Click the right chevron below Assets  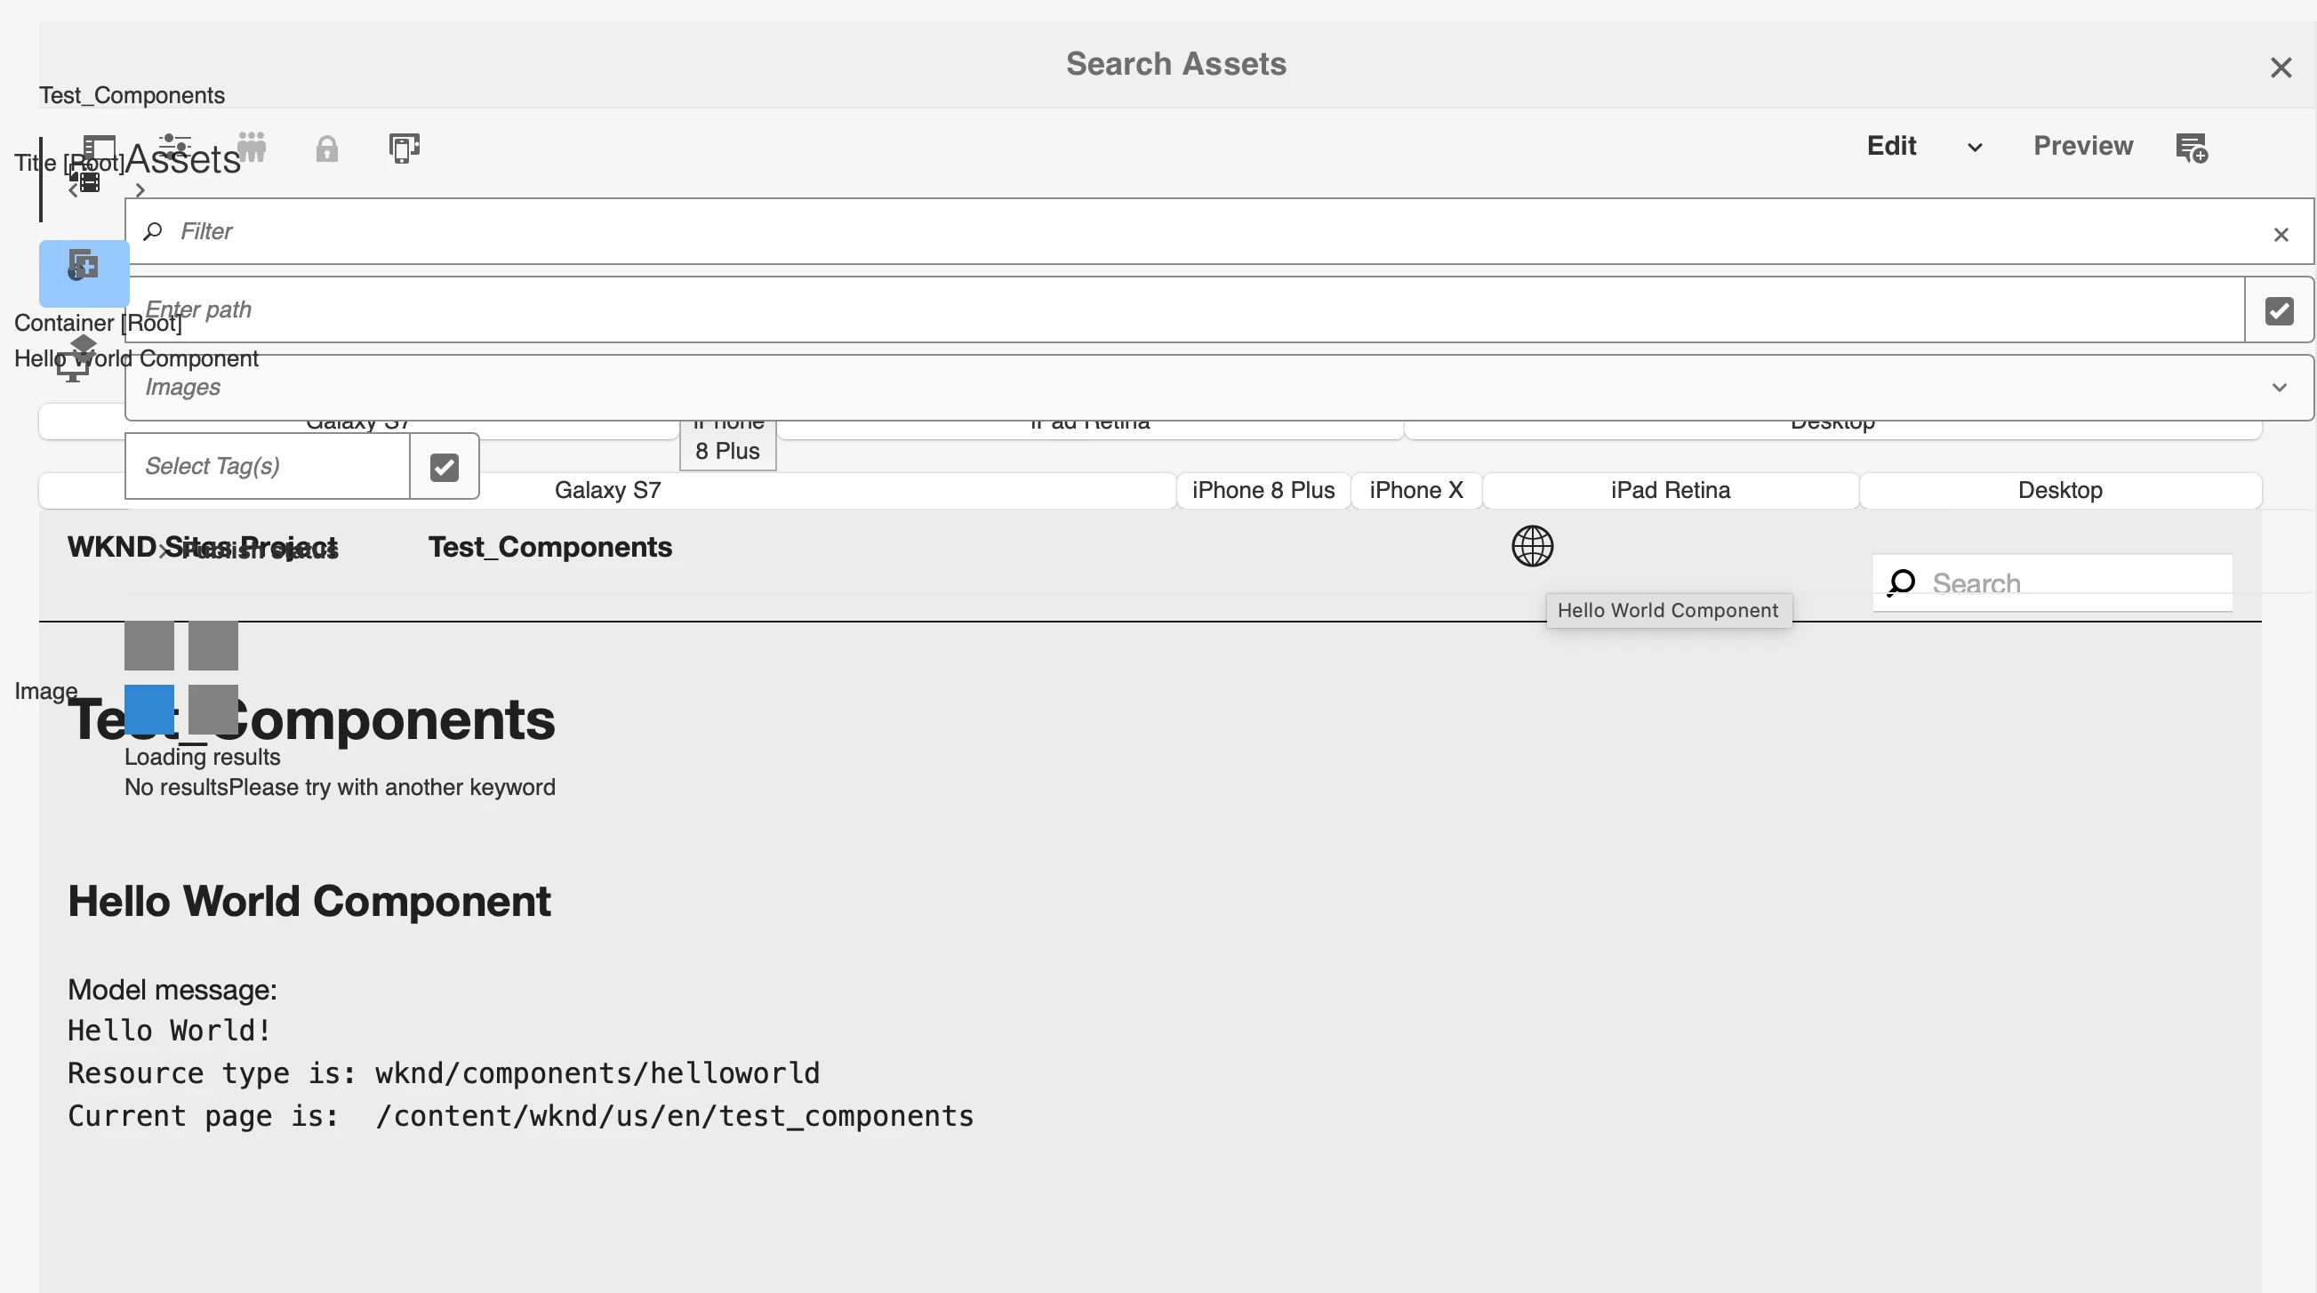coord(140,191)
